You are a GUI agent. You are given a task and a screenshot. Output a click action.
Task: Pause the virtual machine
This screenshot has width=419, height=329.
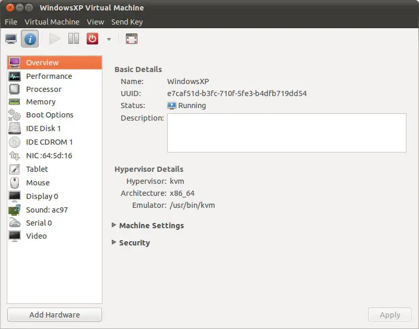74,39
